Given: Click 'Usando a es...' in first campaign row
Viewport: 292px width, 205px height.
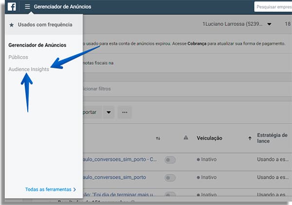Looking at the screenshot, I should [273, 159].
